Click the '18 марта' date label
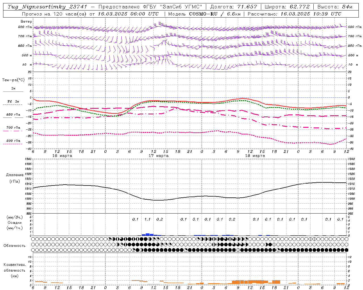Screen dimensions: 363x290 pos(255,156)
